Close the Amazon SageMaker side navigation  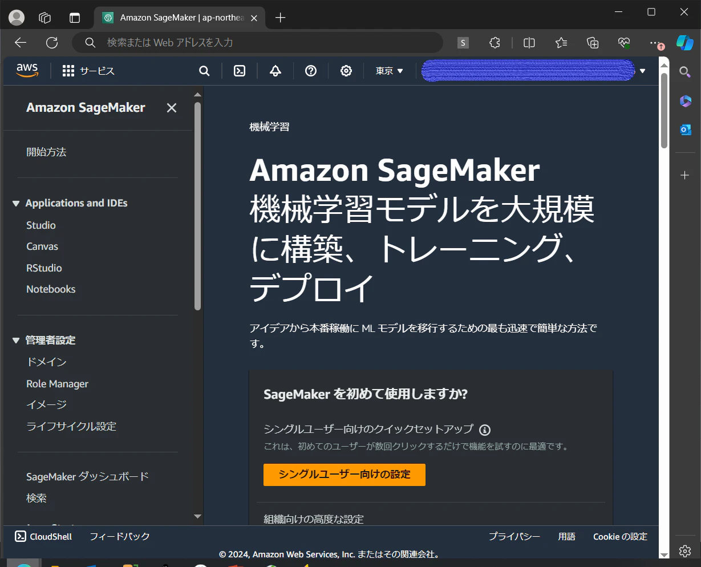pyautogui.click(x=172, y=108)
